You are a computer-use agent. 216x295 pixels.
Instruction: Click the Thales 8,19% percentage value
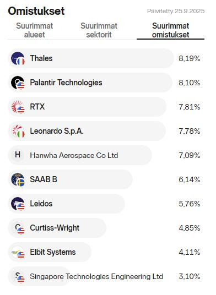coord(189,58)
